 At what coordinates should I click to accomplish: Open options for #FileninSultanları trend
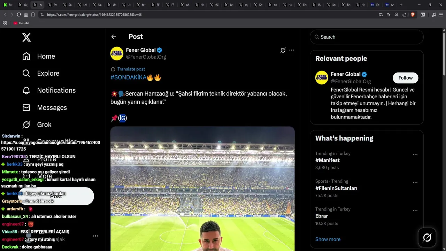415,182
